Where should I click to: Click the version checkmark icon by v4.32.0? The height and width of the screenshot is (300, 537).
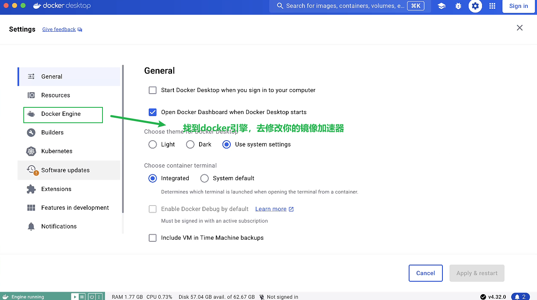483,297
